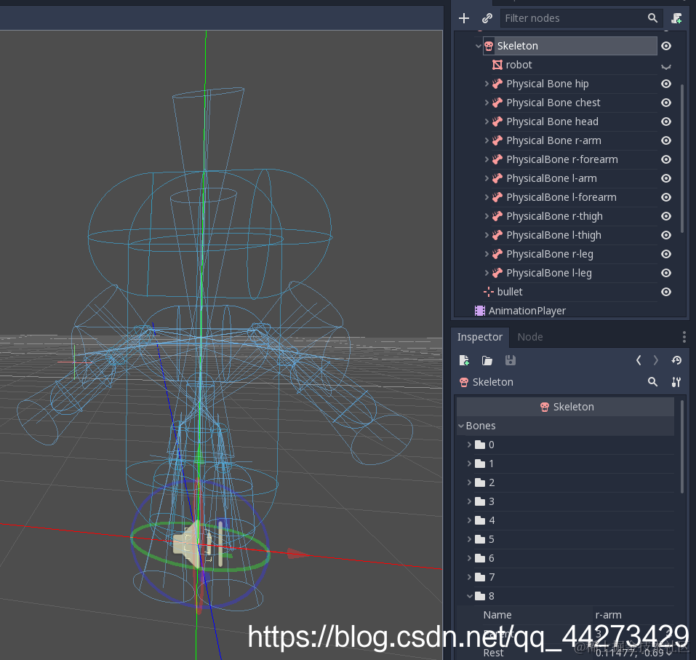Hide the PhysicalBone r-leg node
The image size is (696, 660).
[x=665, y=254]
